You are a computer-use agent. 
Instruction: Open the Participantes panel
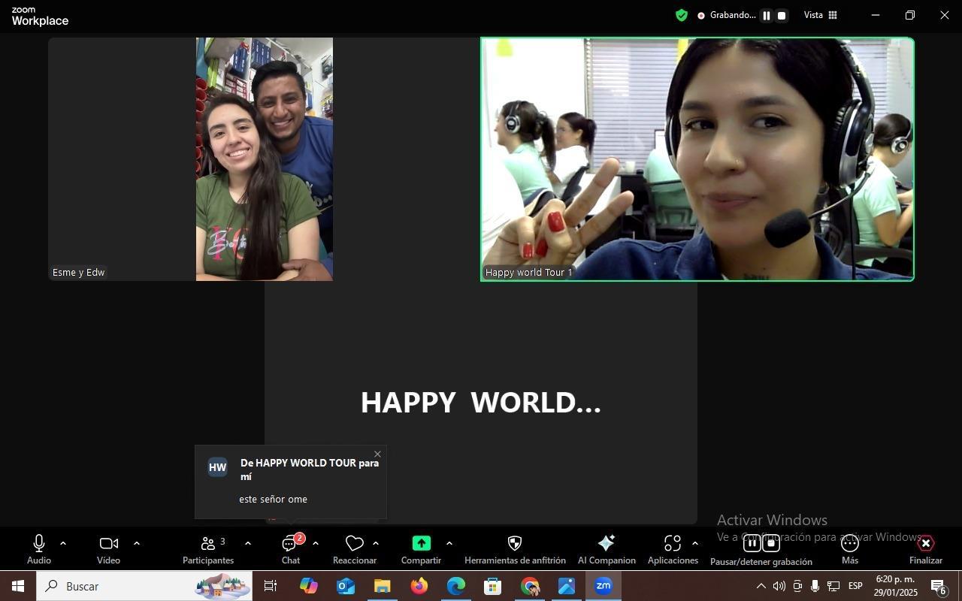click(x=208, y=549)
